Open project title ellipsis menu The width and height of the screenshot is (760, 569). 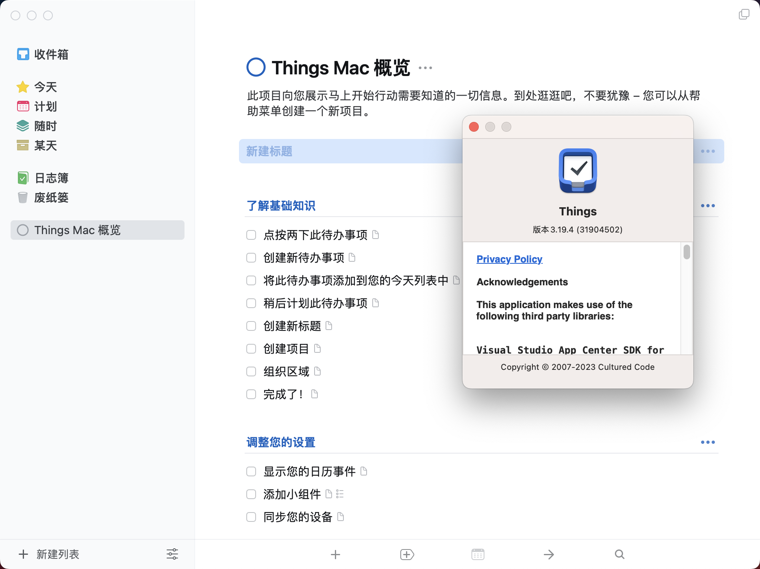click(426, 68)
